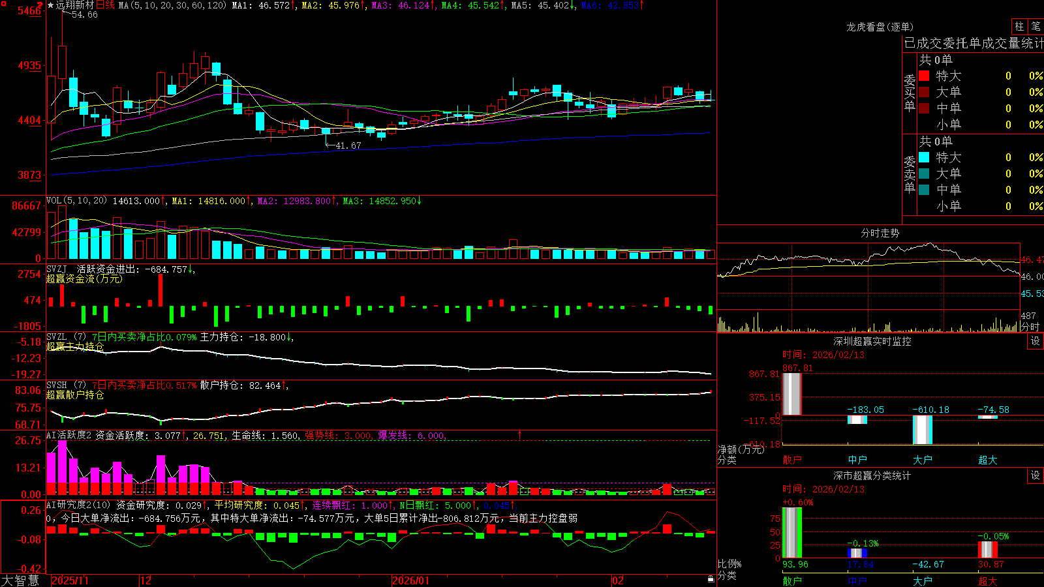Click the 17.84 value under the blue bar
This screenshot has height=587, width=1044.
click(x=860, y=564)
